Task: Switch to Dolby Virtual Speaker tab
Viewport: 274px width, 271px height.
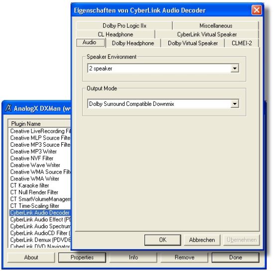Action: coord(193,43)
